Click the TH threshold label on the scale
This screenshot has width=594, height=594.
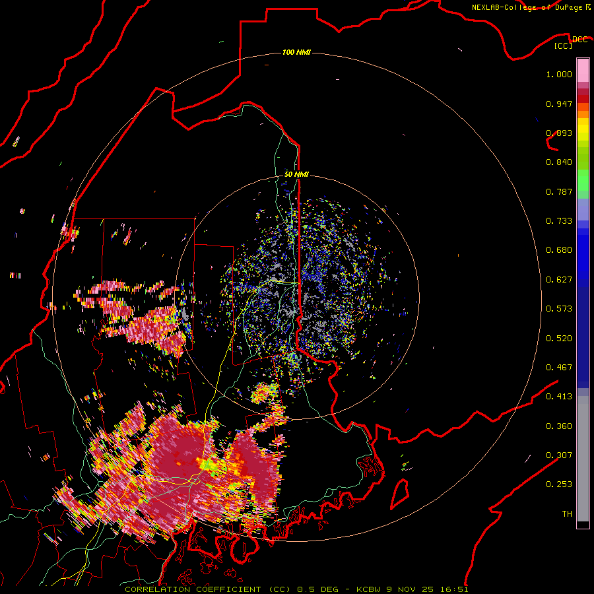(567, 514)
